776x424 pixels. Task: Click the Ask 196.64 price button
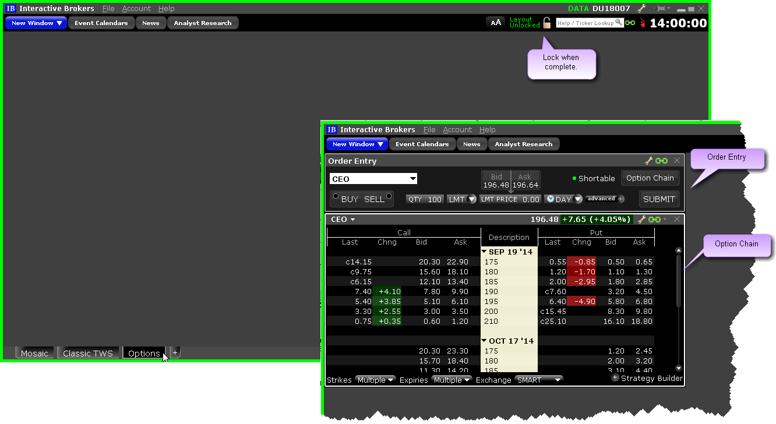pyautogui.click(x=525, y=181)
